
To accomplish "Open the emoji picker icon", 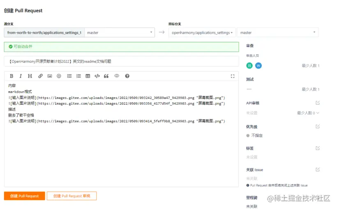I will click(x=59, y=76).
